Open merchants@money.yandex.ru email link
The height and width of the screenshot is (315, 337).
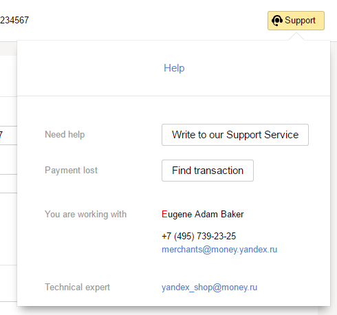pyautogui.click(x=219, y=250)
